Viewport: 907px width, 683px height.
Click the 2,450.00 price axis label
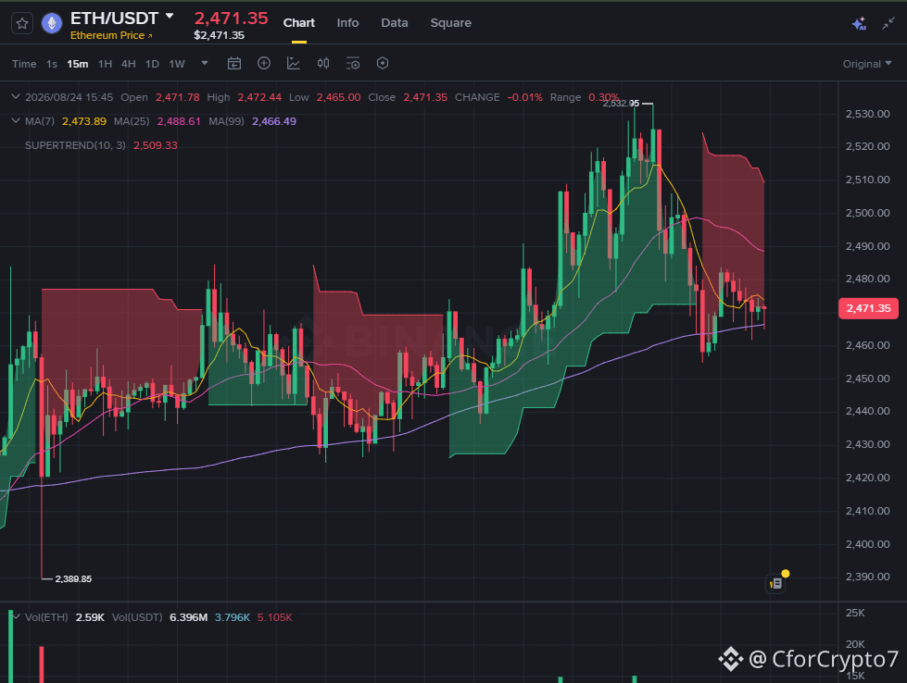click(868, 379)
